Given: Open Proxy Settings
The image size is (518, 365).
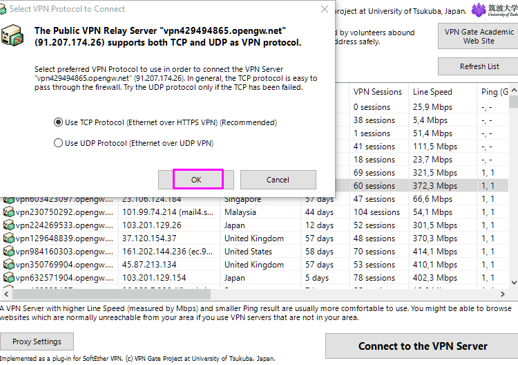Looking at the screenshot, I should [x=37, y=341].
